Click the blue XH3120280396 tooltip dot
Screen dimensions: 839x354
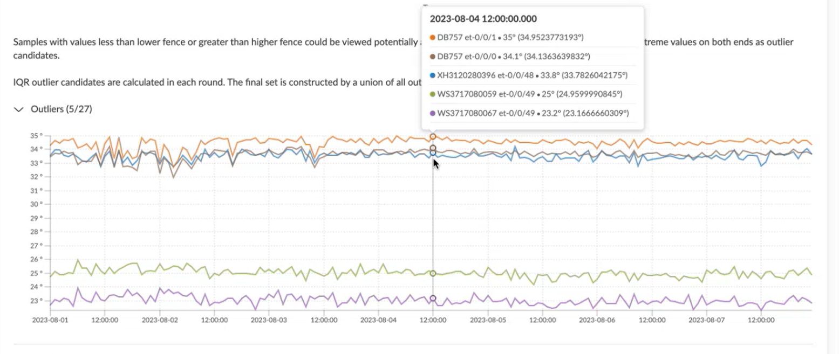(433, 75)
